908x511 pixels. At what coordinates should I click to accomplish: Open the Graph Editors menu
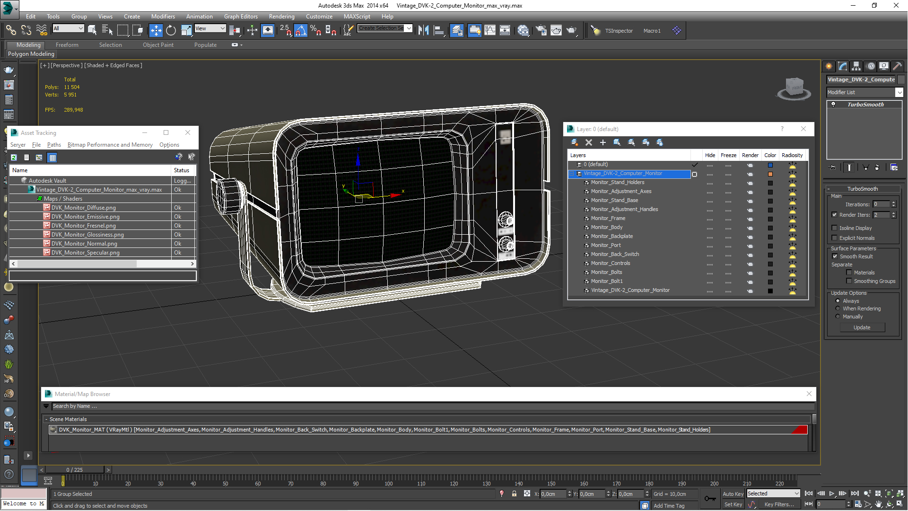[241, 16]
